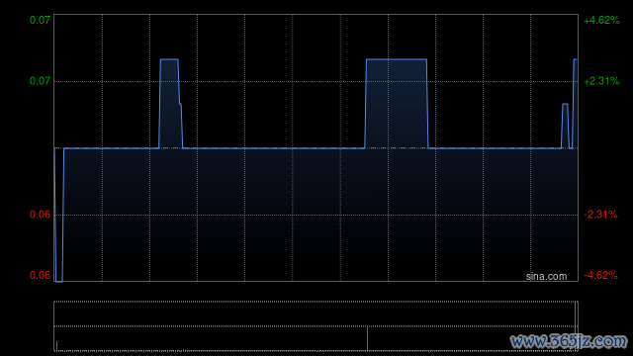
Task: Click the -2.31% percentage label
Action: point(600,215)
